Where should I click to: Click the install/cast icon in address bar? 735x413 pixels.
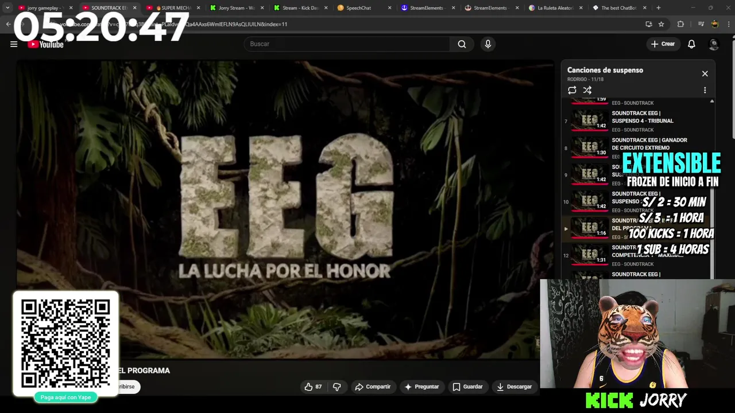(648, 24)
